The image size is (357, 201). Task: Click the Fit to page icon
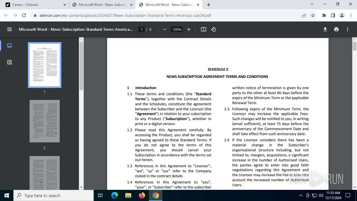tap(204, 29)
